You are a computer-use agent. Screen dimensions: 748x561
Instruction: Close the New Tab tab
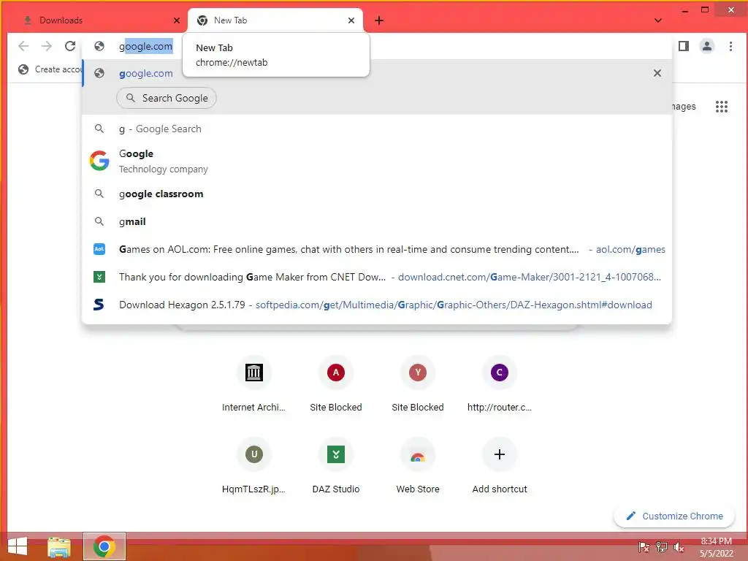[351, 20]
